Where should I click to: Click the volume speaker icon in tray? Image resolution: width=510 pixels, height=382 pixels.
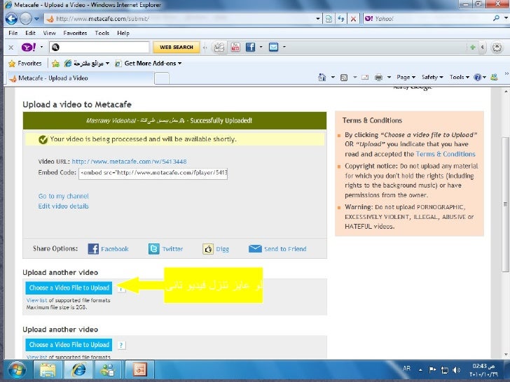tap(456, 369)
